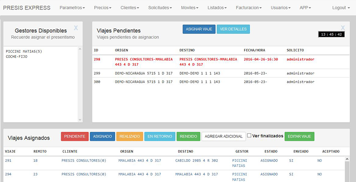Image resolution: width=356 pixels, height=182 pixels.
Task: Open the Parametros dropdown menu
Action: pyautogui.click(x=72, y=8)
